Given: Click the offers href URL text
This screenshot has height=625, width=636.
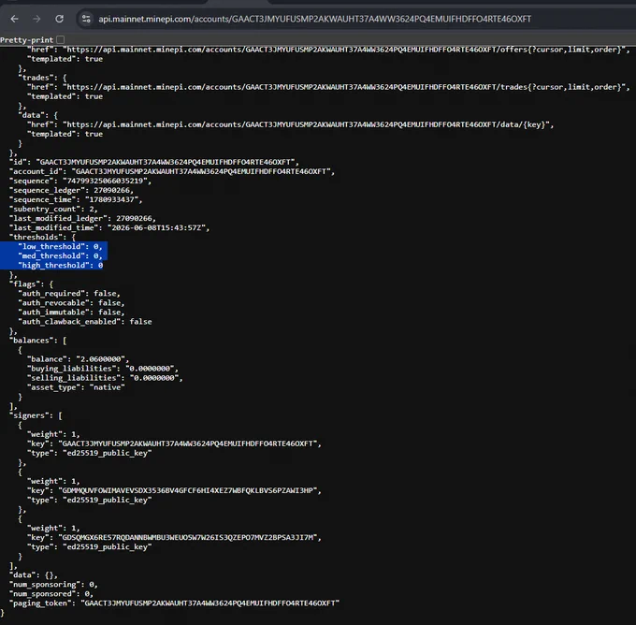Looking at the screenshot, I should pos(345,50).
